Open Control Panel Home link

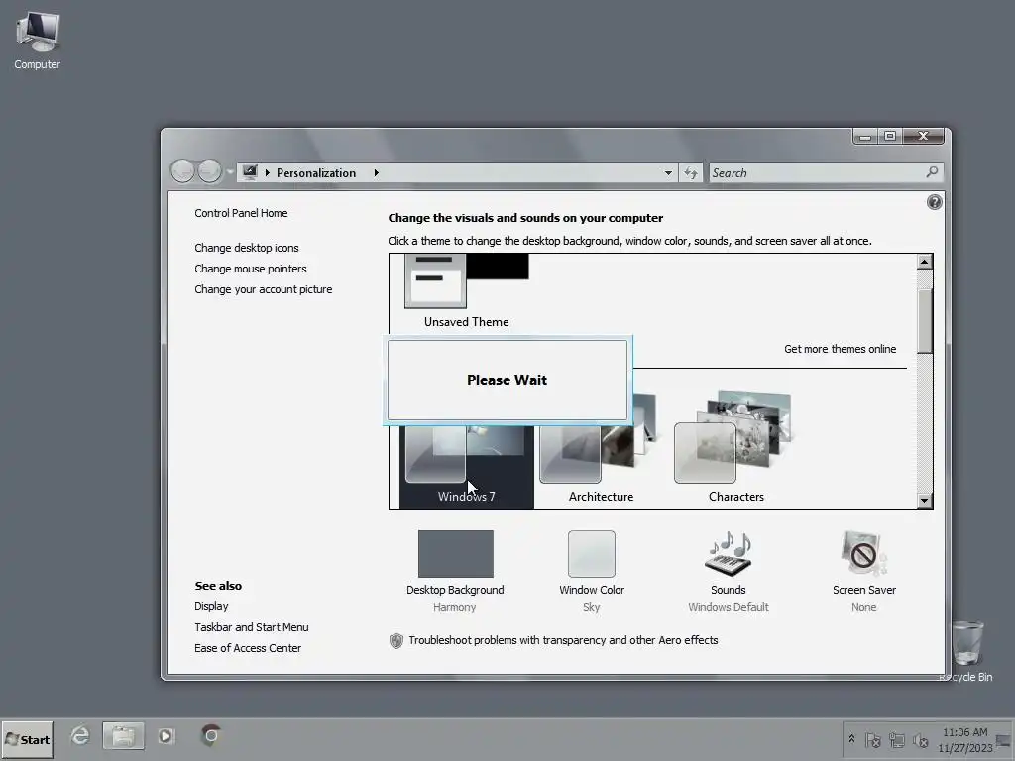[x=241, y=213]
